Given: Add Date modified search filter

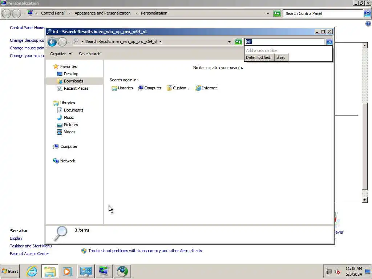Looking at the screenshot, I should tap(259, 57).
